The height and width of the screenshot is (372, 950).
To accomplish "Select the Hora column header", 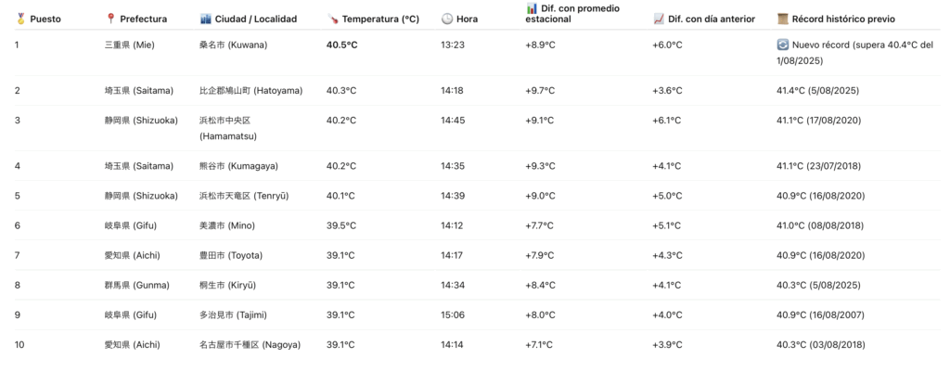I will click(468, 19).
